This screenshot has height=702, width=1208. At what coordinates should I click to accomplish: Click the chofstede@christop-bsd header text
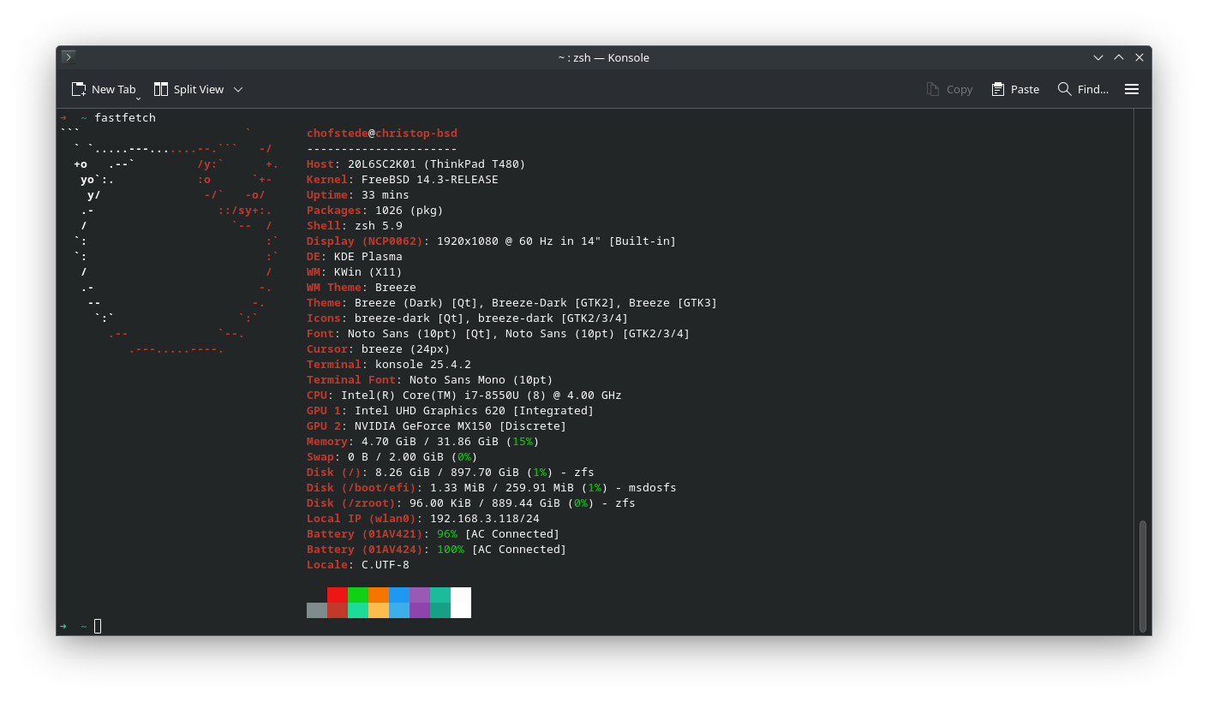pyautogui.click(x=382, y=134)
